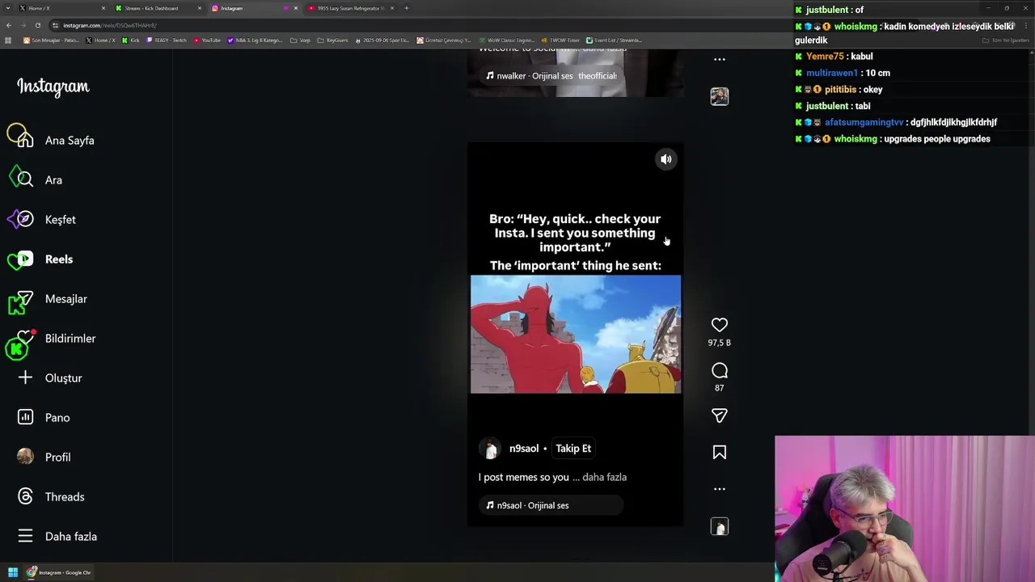Click the Oluştur plus icon
The width and height of the screenshot is (1035, 582).
[x=25, y=378]
